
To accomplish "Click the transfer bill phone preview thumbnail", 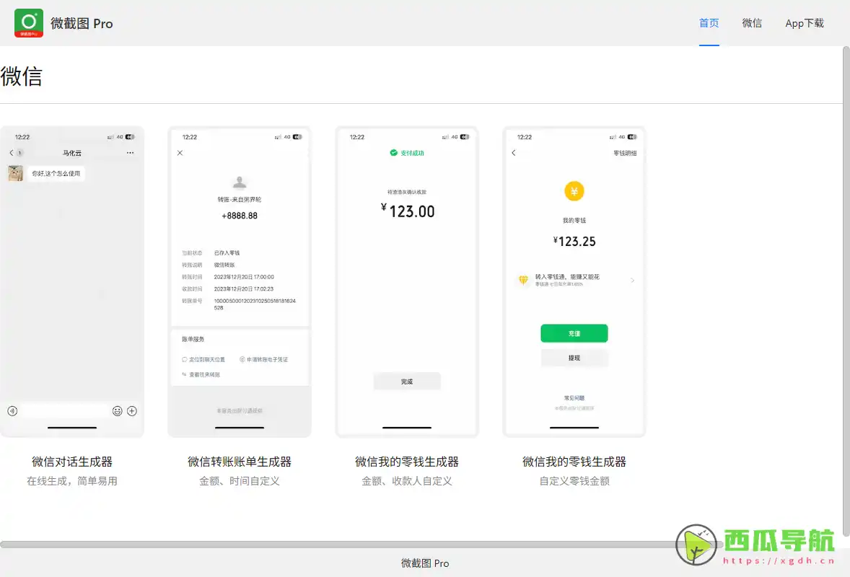I will click(240, 282).
